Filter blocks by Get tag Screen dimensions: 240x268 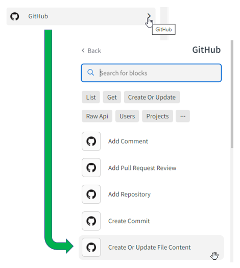[112, 98]
